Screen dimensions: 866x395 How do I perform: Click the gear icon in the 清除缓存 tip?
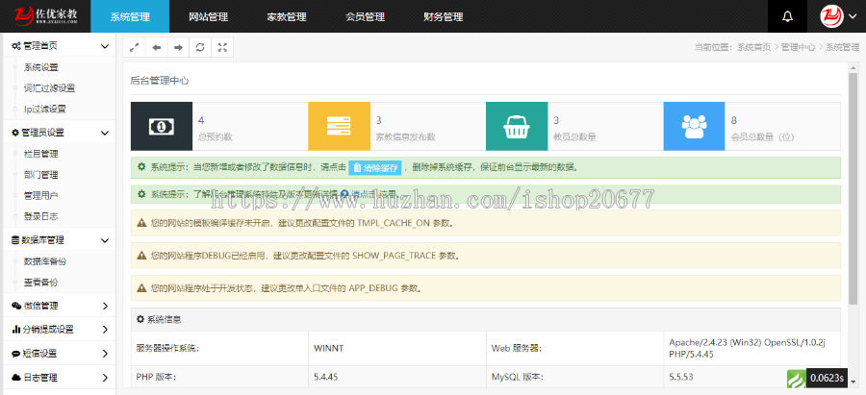(x=141, y=166)
